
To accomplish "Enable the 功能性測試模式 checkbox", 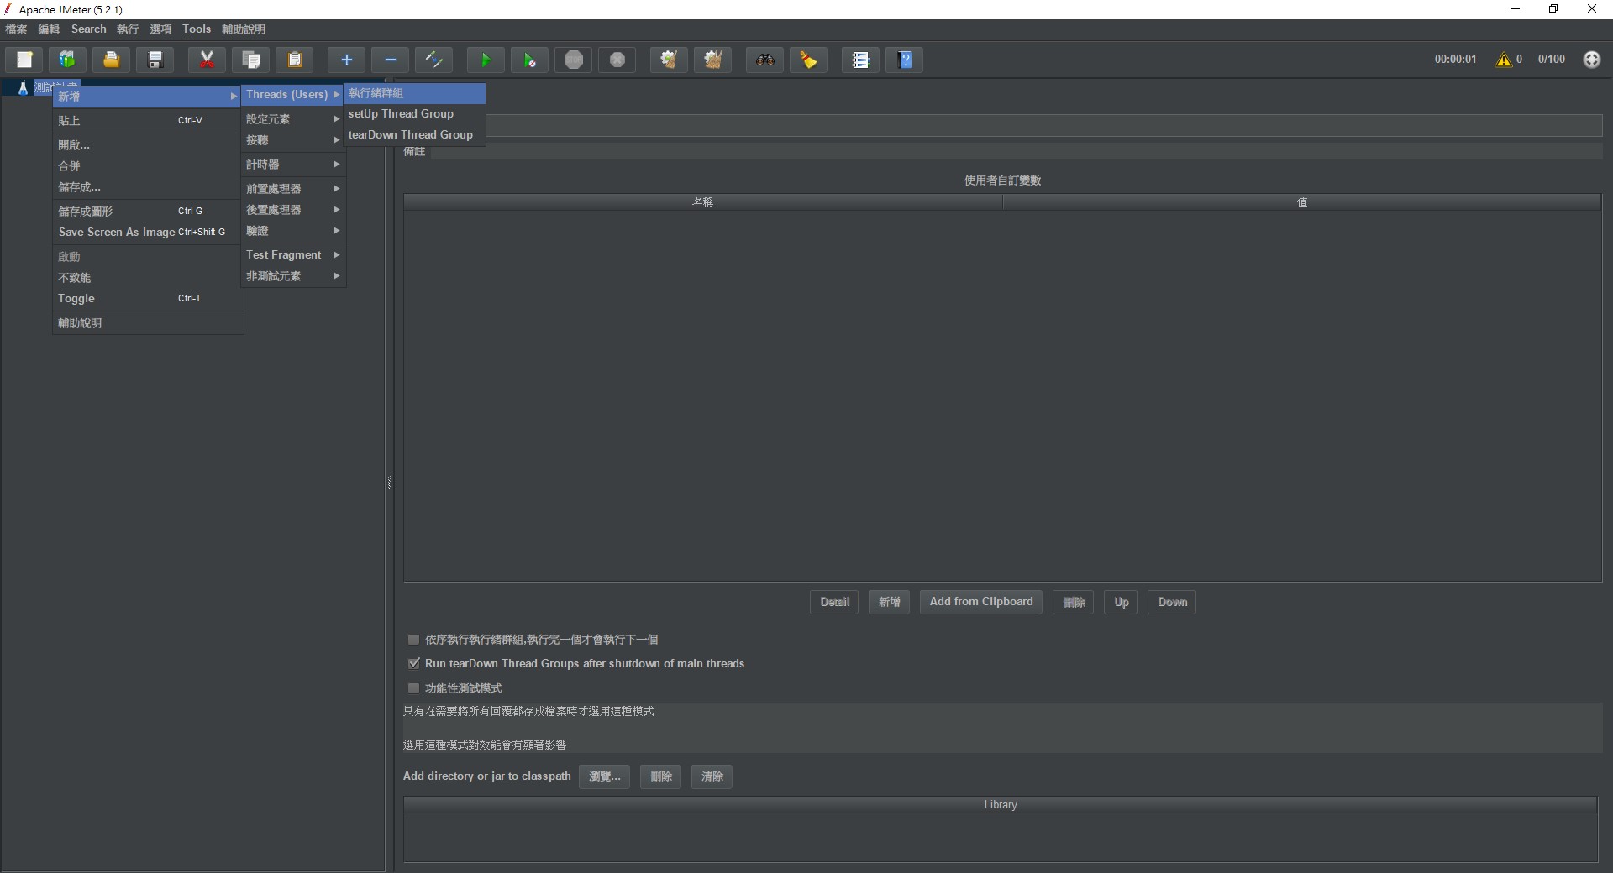I will (413, 688).
